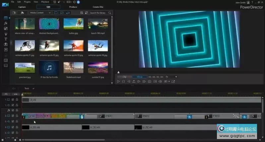Switch preview to Clip mode
265x142 pixels.
pyautogui.click(x=125, y=77)
